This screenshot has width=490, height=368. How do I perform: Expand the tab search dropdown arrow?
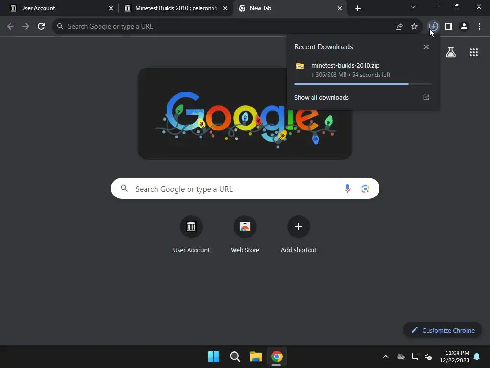tap(413, 7)
